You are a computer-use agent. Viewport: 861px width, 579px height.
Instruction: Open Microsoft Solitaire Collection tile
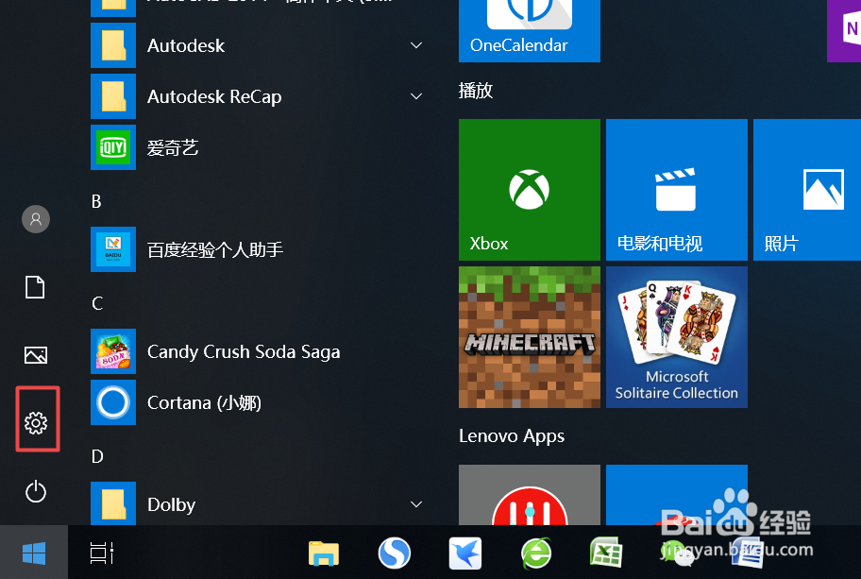pos(677,337)
